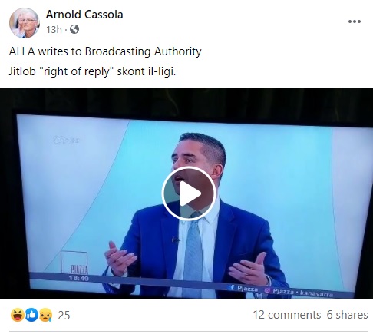This screenshot has height=334, width=373.
Task: Open Arnold Cassola's profile picture
Action: [25, 23]
